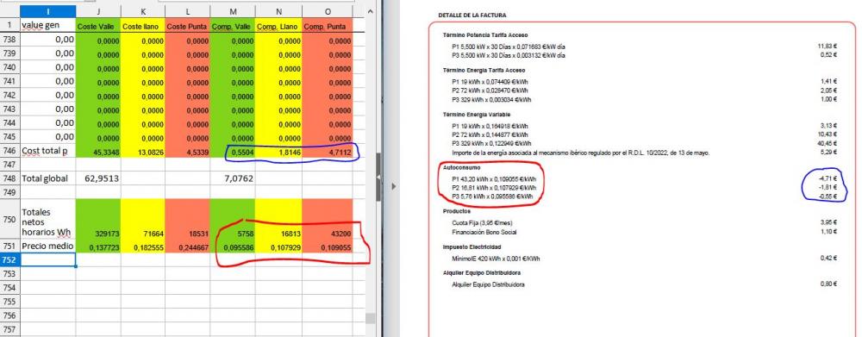Select column I header
The height and width of the screenshot is (337, 862).
click(47, 11)
